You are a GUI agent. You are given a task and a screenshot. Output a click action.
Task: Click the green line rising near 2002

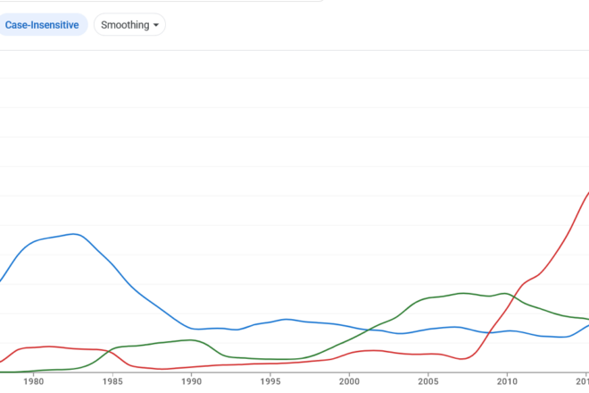click(x=381, y=323)
